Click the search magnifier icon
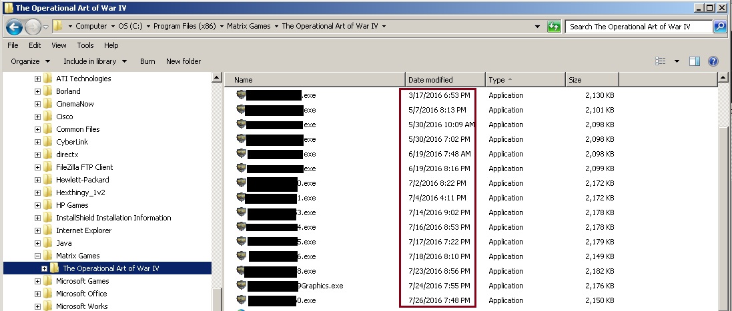 (719, 27)
